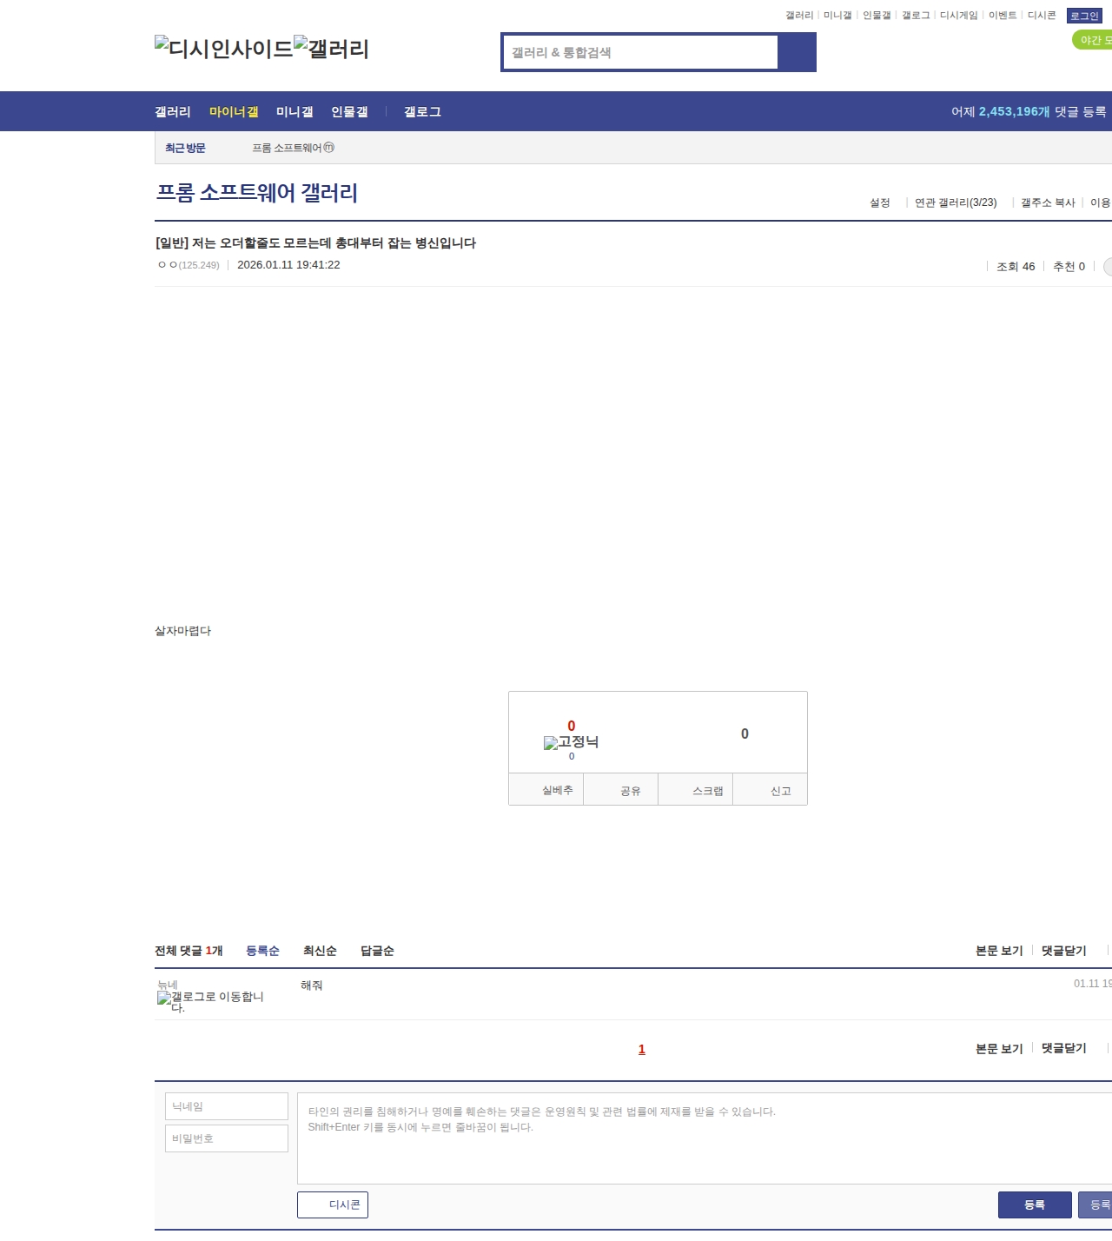The image size is (1112, 1241).
Task: Click the 갤러리 logo next to DCInside
Action: tap(331, 48)
